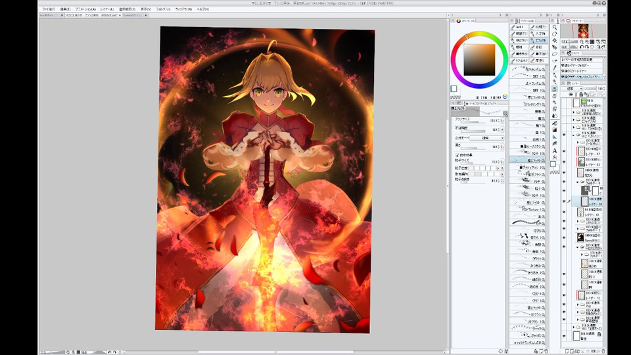Click the layer opacity slider
Viewport: 631px width, 355px height.
[x=590, y=89]
